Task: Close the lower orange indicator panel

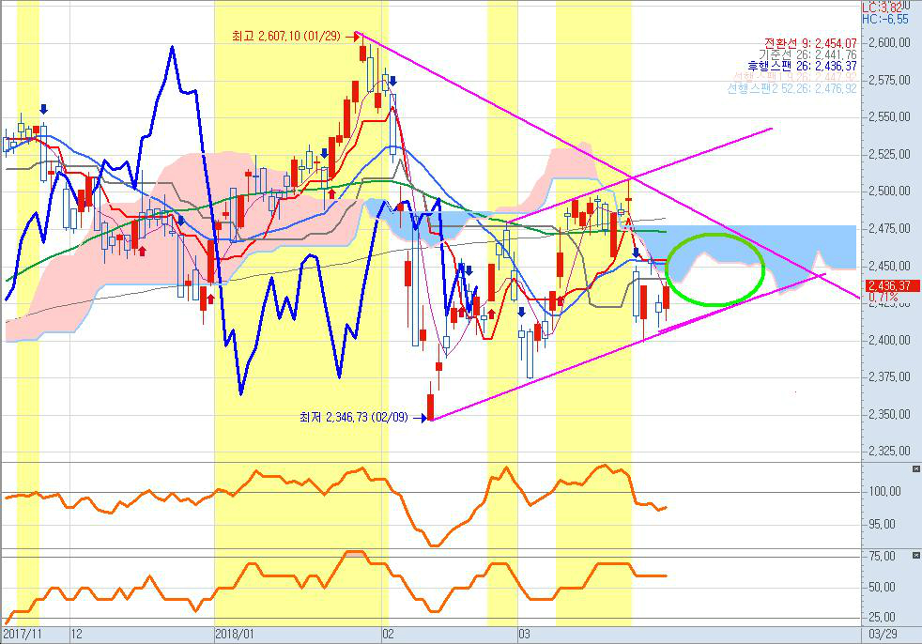Action: (x=916, y=554)
